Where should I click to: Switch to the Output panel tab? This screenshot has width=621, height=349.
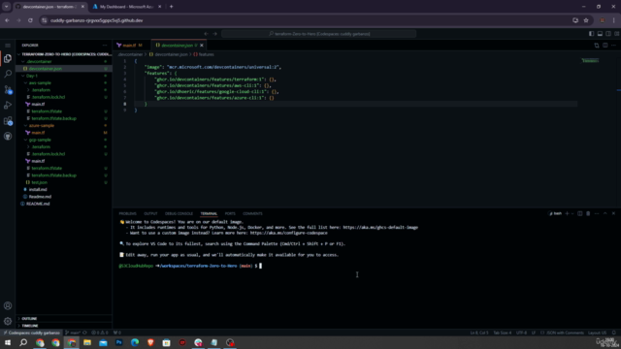[150, 213]
